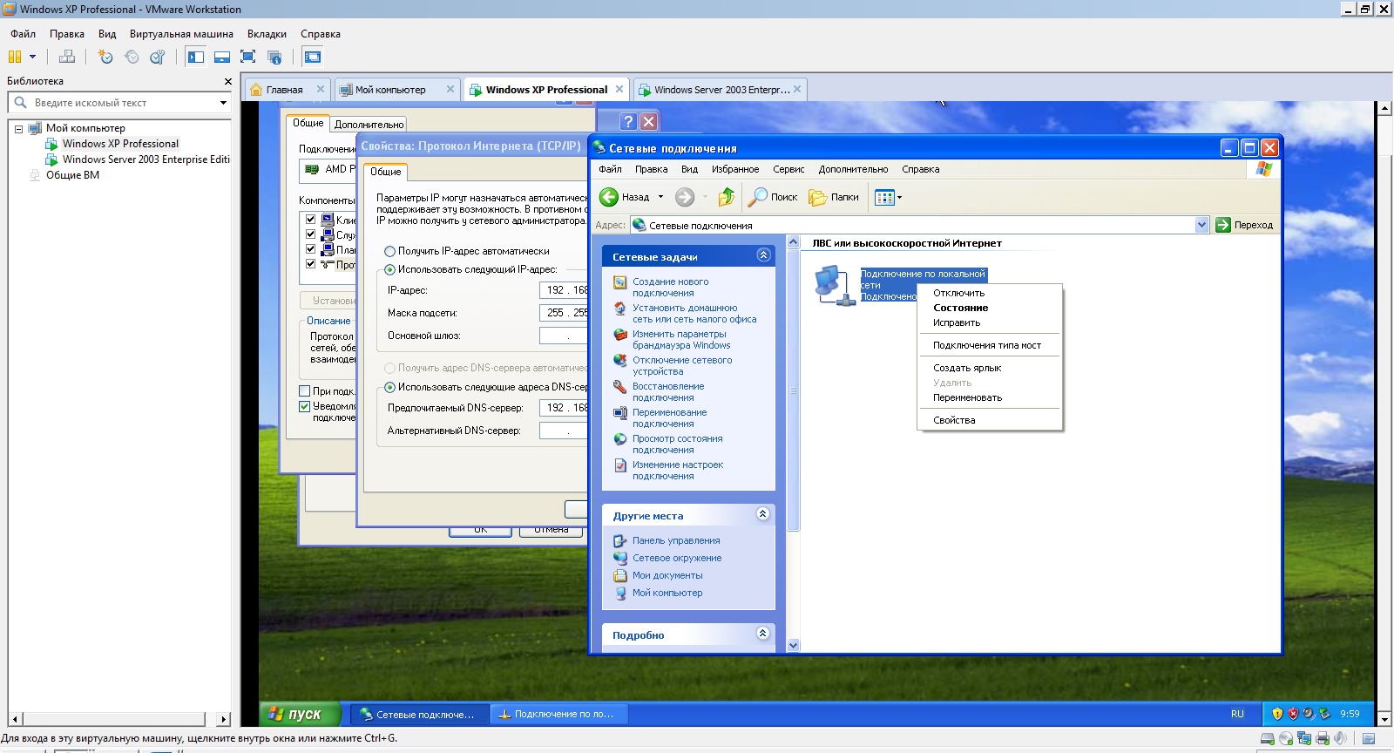Collapse the Сетевые задачи panel
1394x753 pixels.
pyautogui.click(x=763, y=255)
